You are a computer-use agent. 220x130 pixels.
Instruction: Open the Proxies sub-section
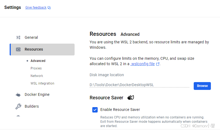(x=36, y=68)
